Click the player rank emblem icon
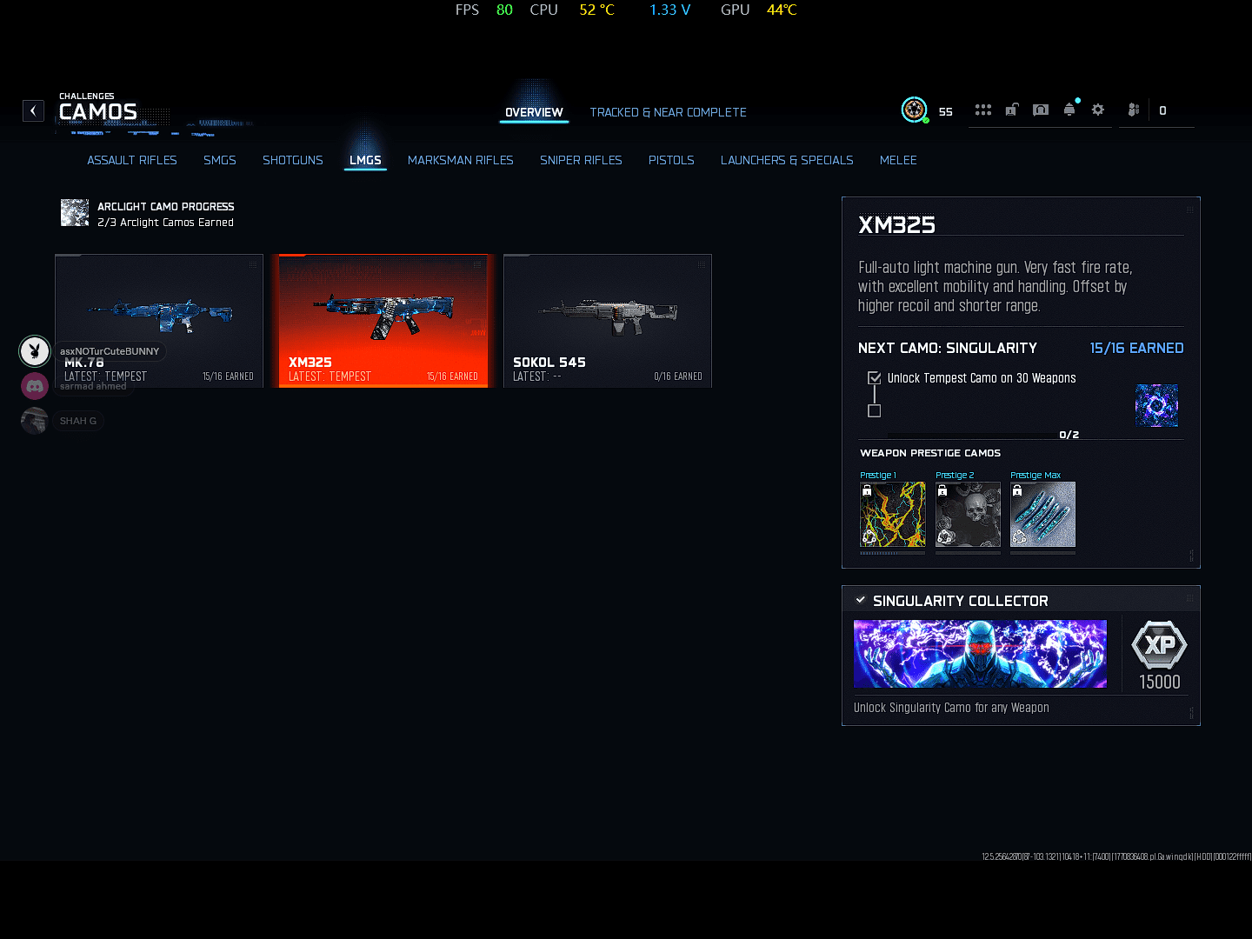Viewport: 1252px width, 939px height. [x=914, y=110]
